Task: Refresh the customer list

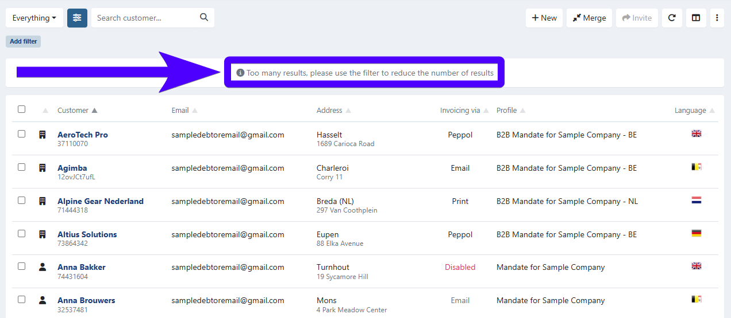Action: (x=671, y=18)
